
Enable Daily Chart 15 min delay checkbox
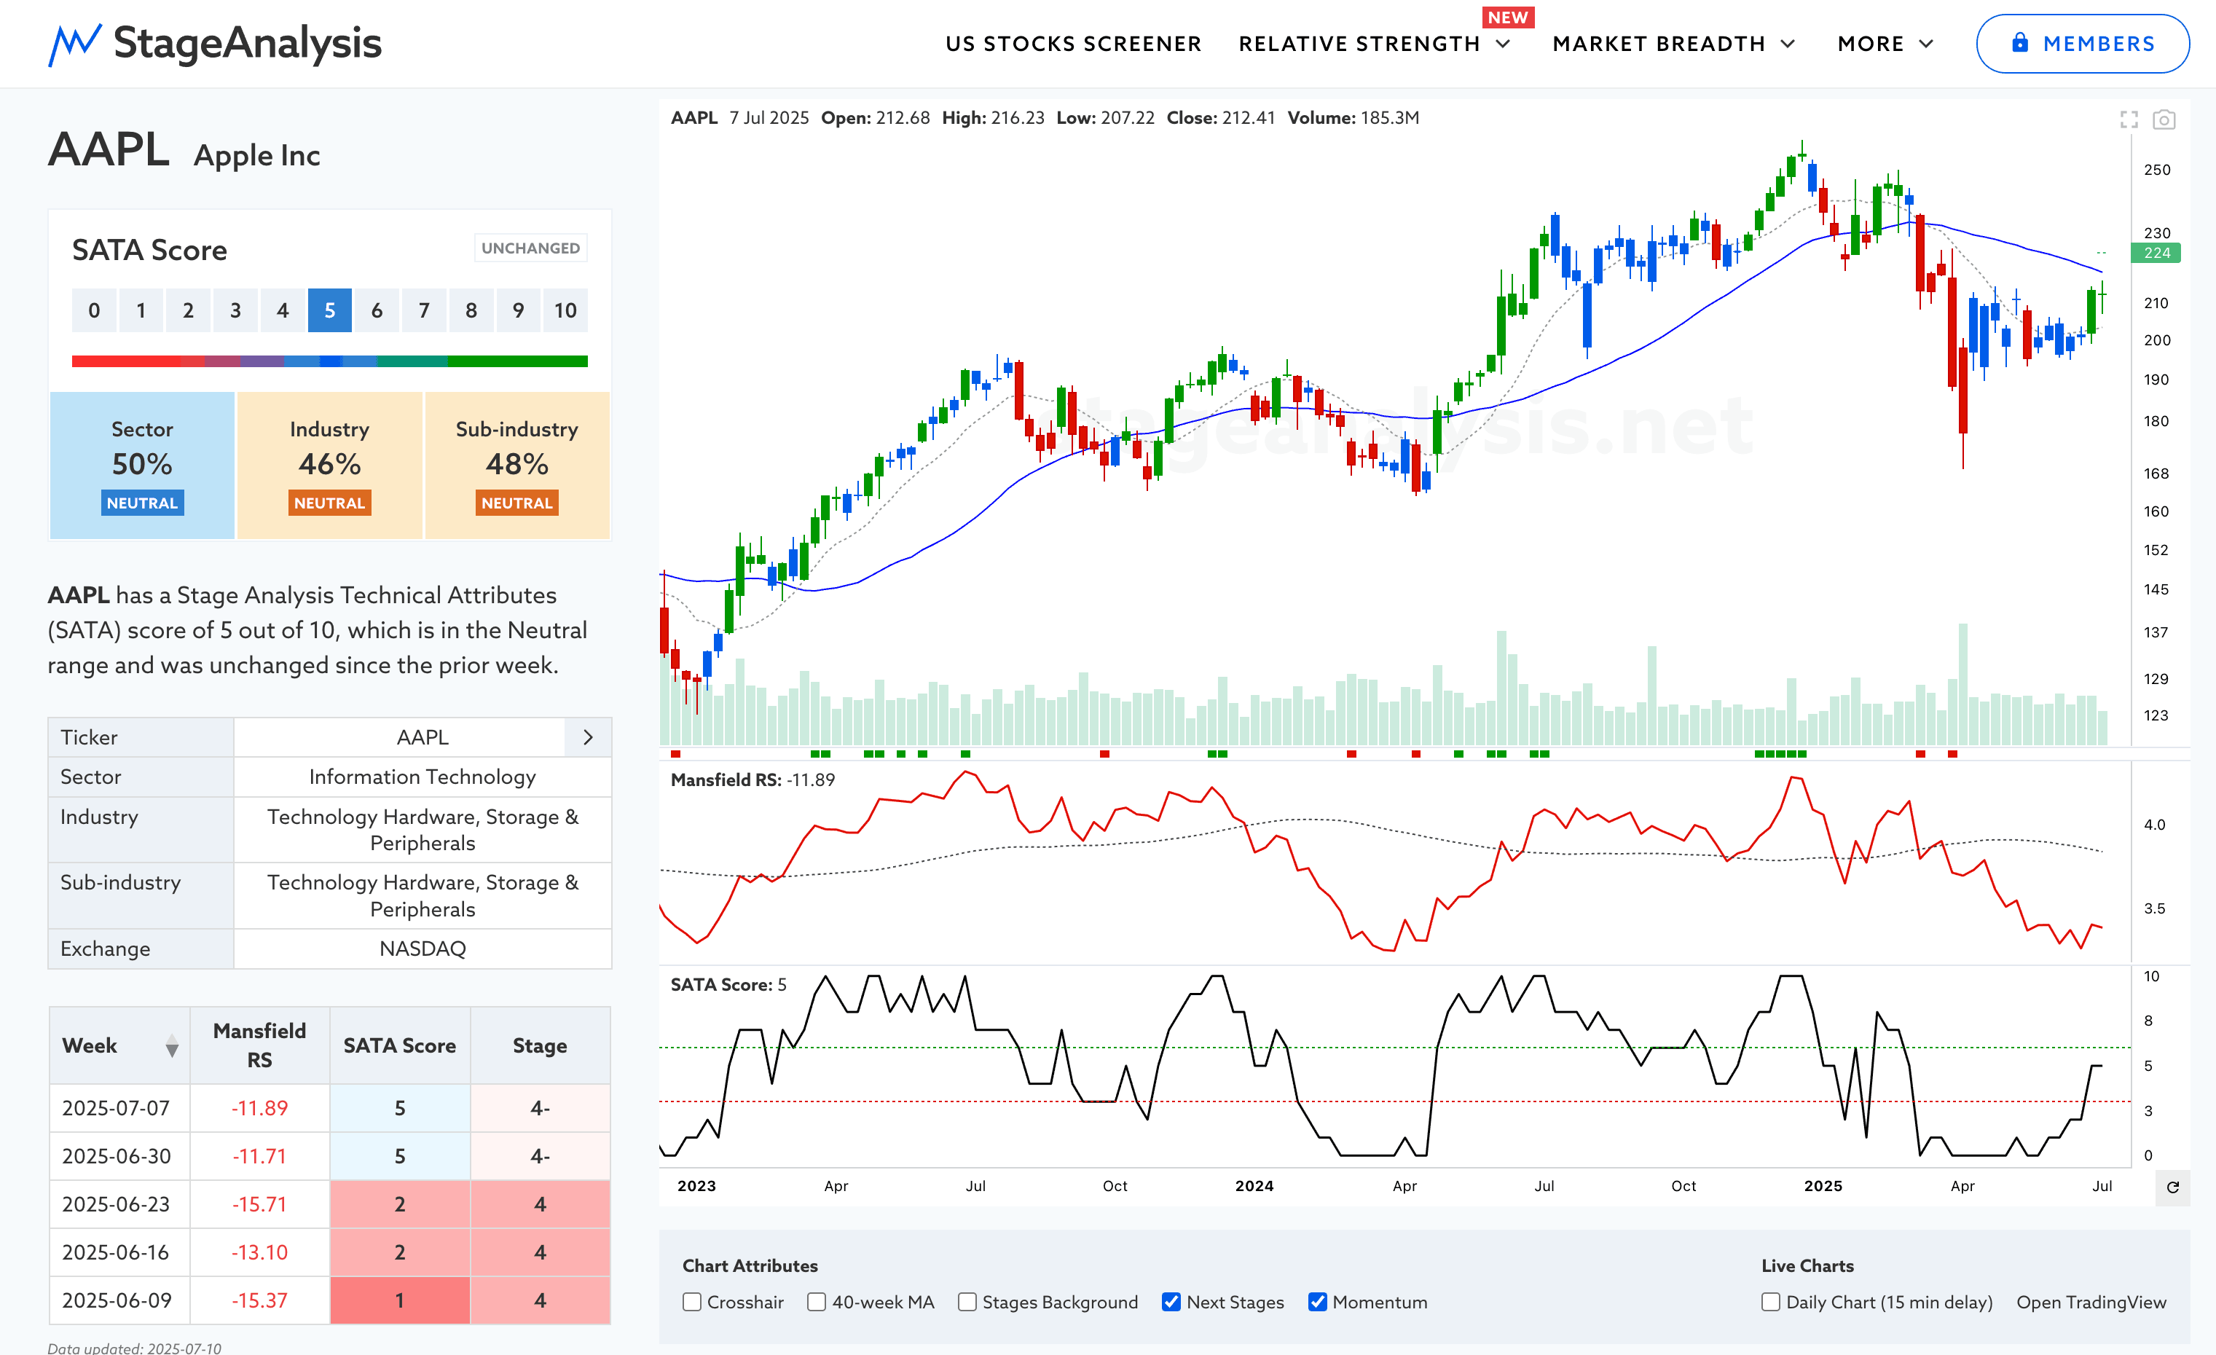click(1771, 1302)
